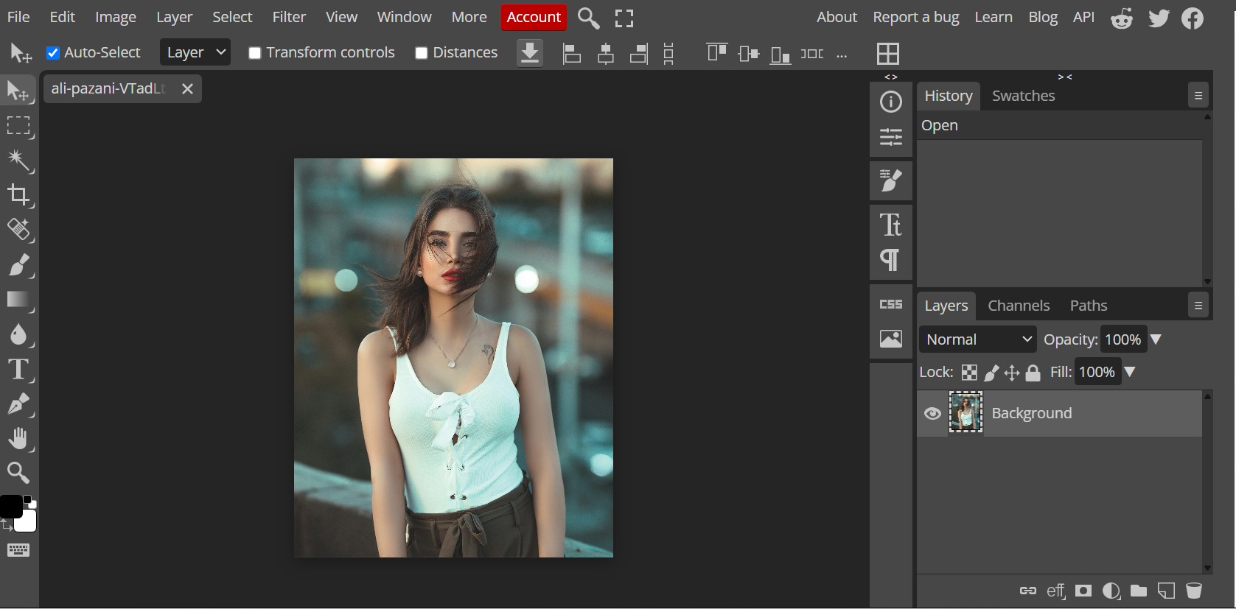The height and width of the screenshot is (609, 1236).
Task: Click the Background layer thumbnail
Action: [966, 412]
